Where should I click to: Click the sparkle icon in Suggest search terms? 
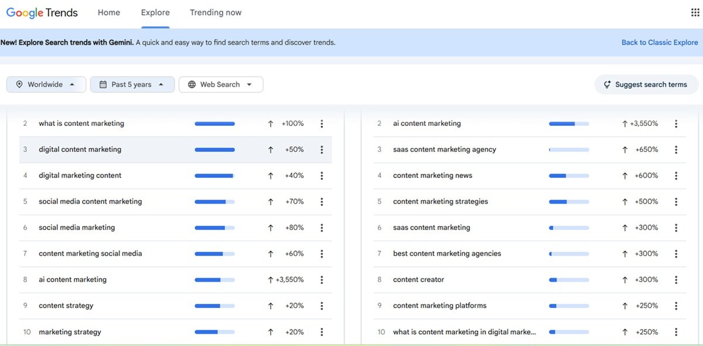pos(608,84)
